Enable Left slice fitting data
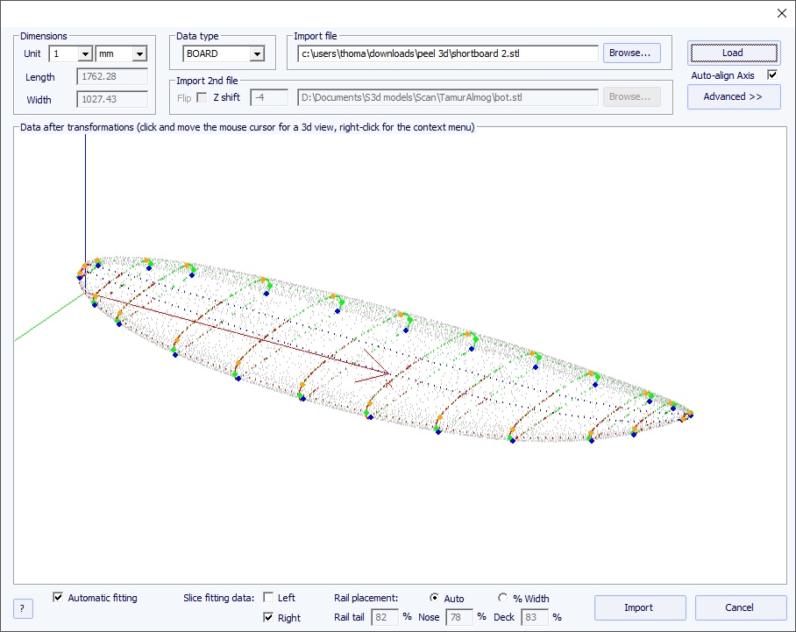Image resolution: width=796 pixels, height=632 pixels. point(268,598)
